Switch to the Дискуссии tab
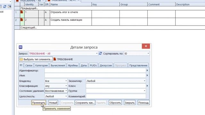This screenshot has height=115, width=205. [x=106, y=65]
